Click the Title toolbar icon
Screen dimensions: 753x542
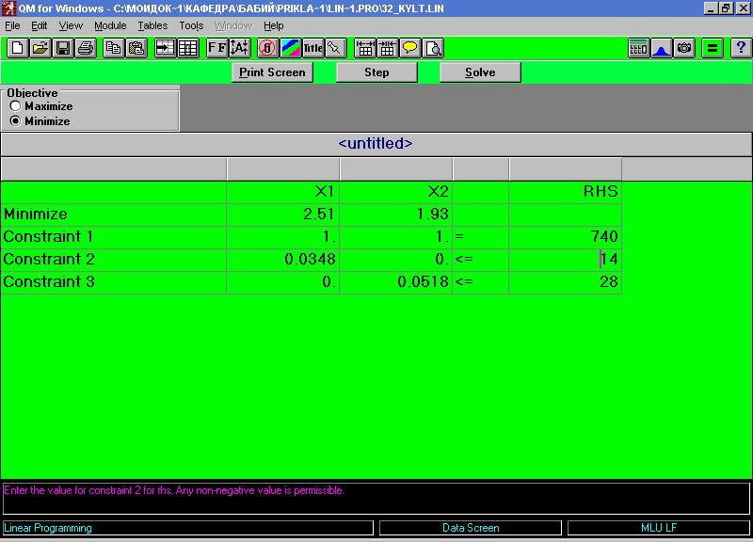312,48
